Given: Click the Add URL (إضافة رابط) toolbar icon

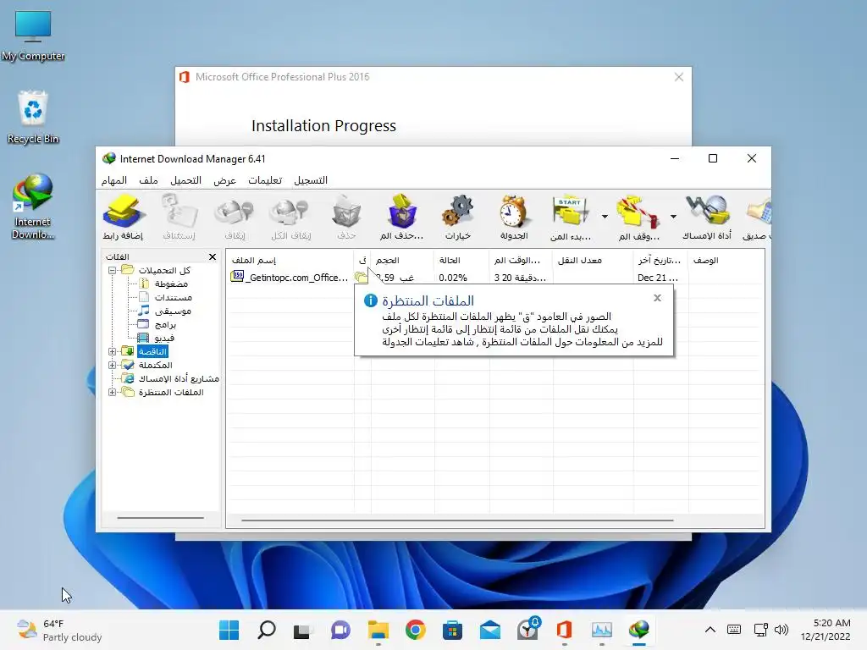Looking at the screenshot, I should pyautogui.click(x=124, y=218).
